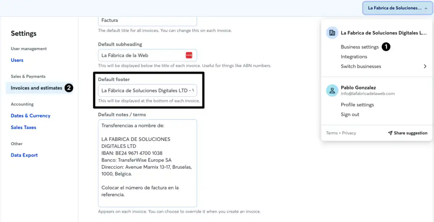
Task: Select Invoices and estimates in the sidebar
Action: (36, 88)
